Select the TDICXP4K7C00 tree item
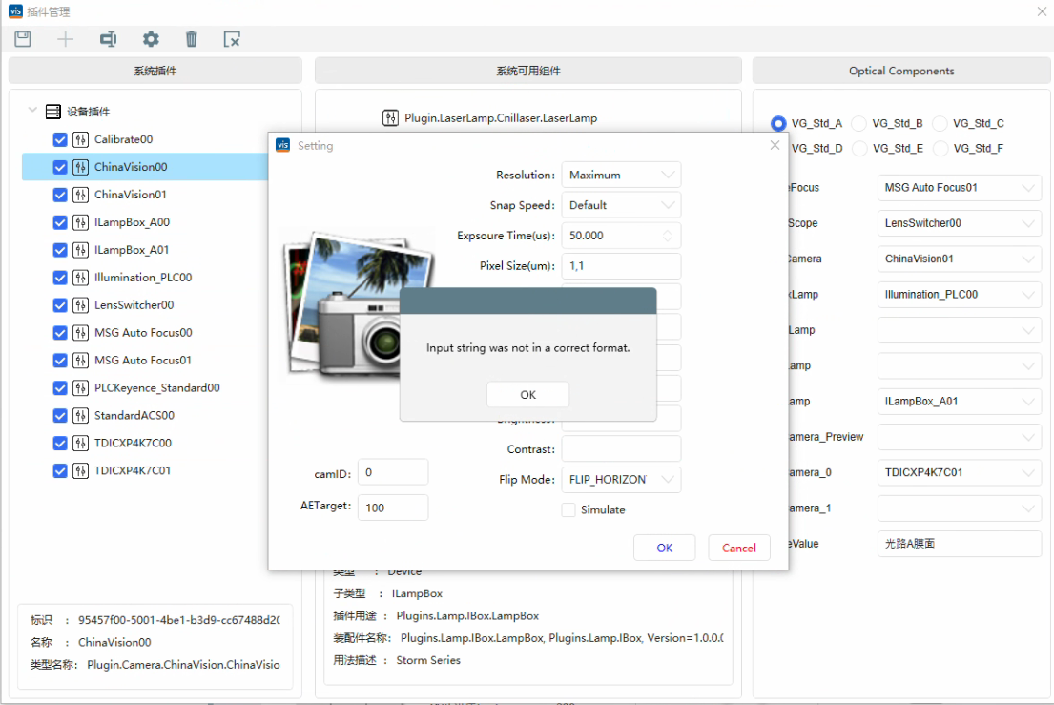This screenshot has height=705, width=1054. pyautogui.click(x=133, y=443)
